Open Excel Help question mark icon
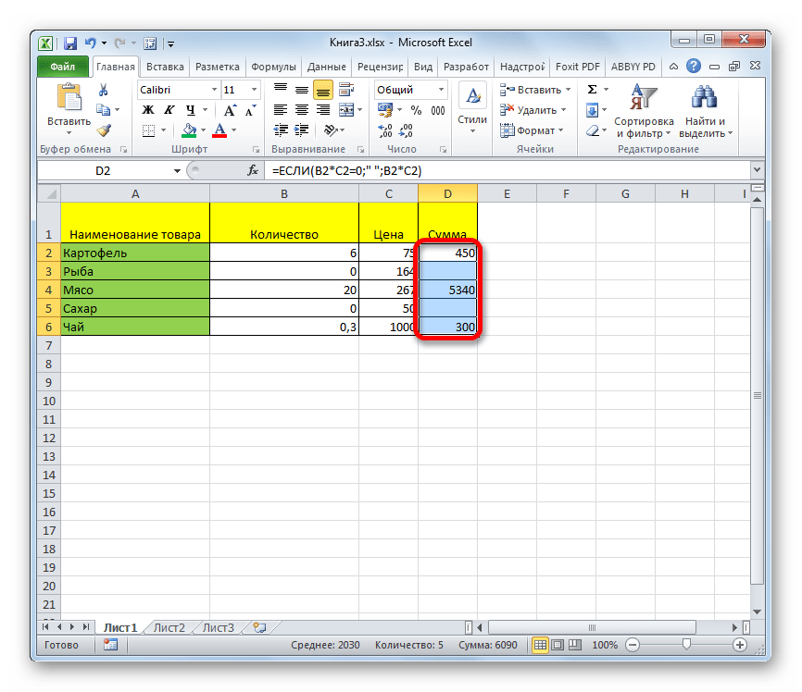802x692 pixels. (x=694, y=66)
